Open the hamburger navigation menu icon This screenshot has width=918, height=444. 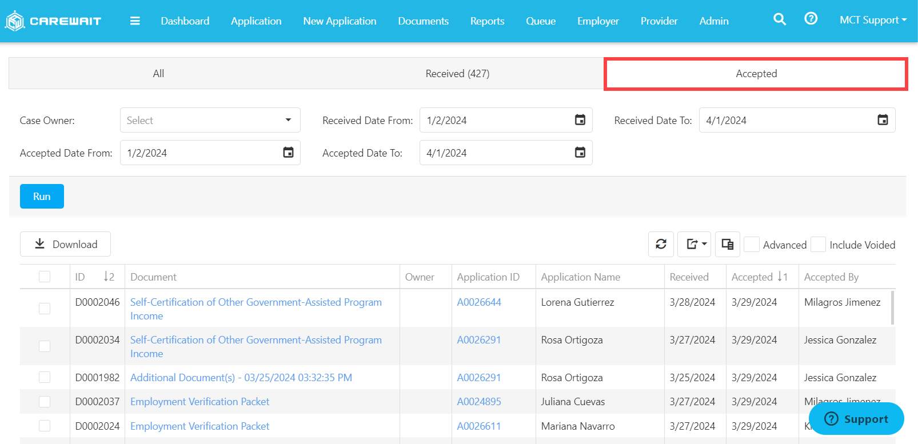pos(135,21)
